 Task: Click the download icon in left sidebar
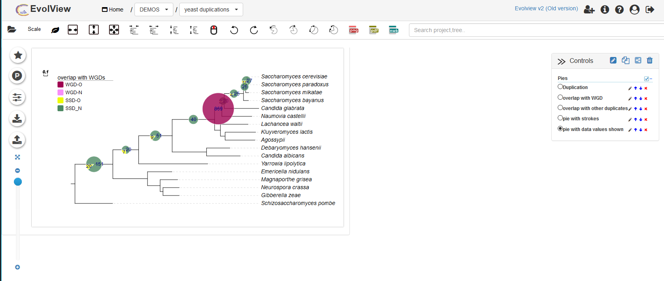point(17,119)
